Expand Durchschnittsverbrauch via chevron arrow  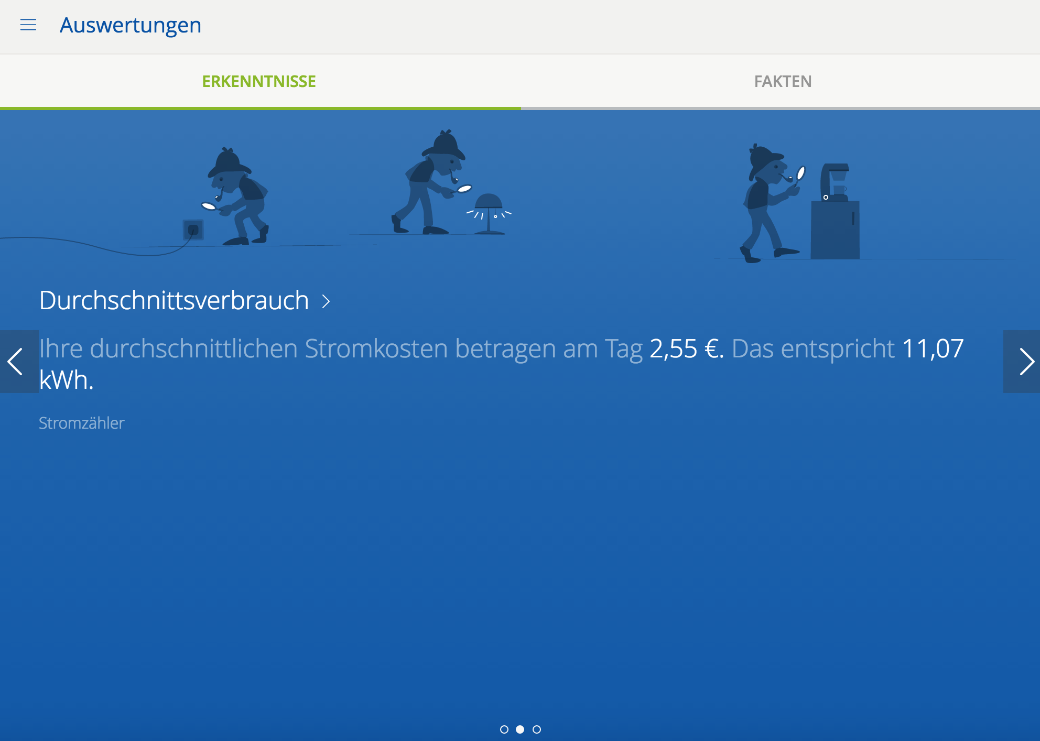[x=326, y=301]
